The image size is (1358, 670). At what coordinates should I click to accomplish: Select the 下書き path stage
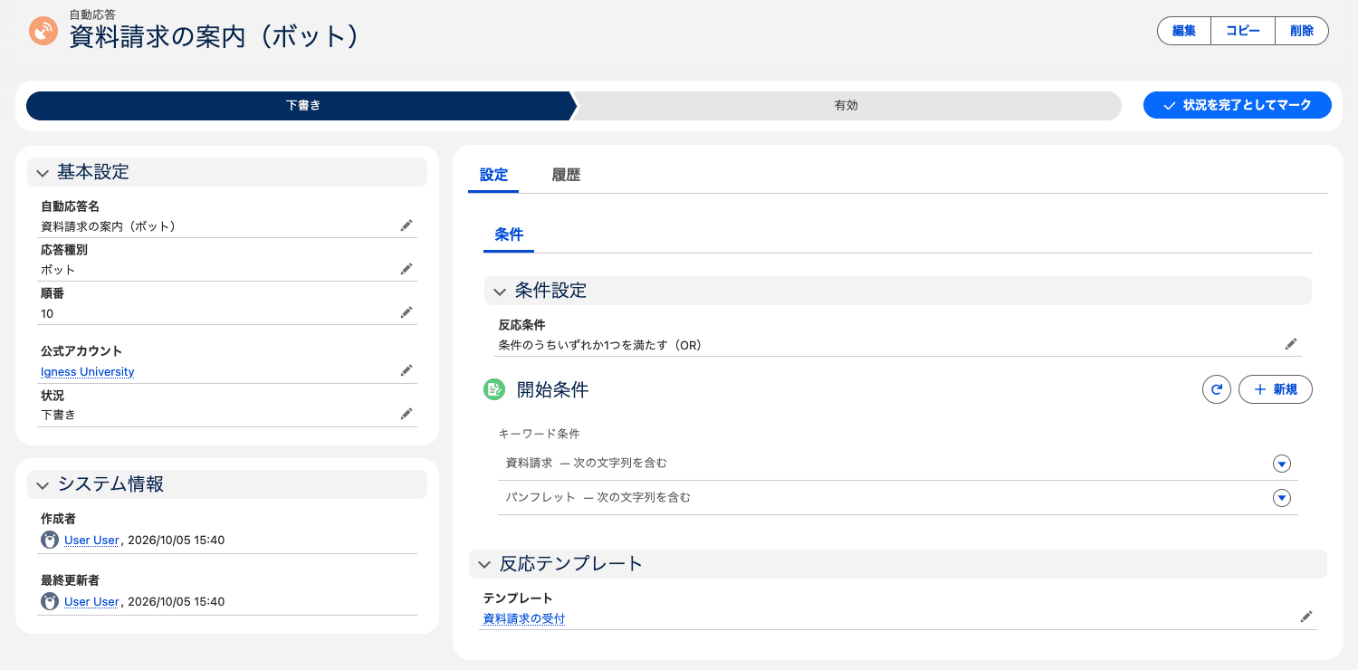tap(301, 105)
